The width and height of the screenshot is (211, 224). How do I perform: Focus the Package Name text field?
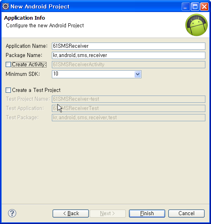pyautogui.click(x=129, y=55)
